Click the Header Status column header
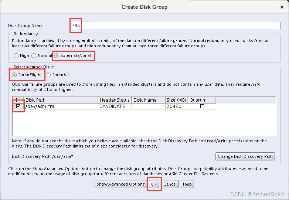The height and width of the screenshot is (200, 289). click(x=115, y=100)
